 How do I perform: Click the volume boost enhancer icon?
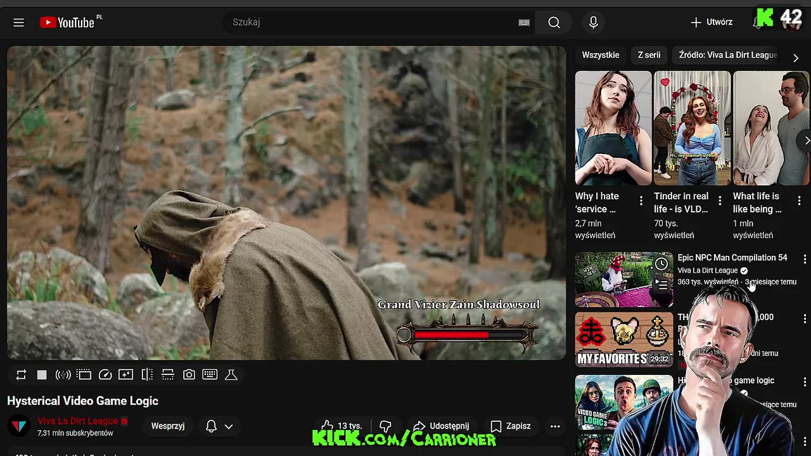click(x=63, y=375)
